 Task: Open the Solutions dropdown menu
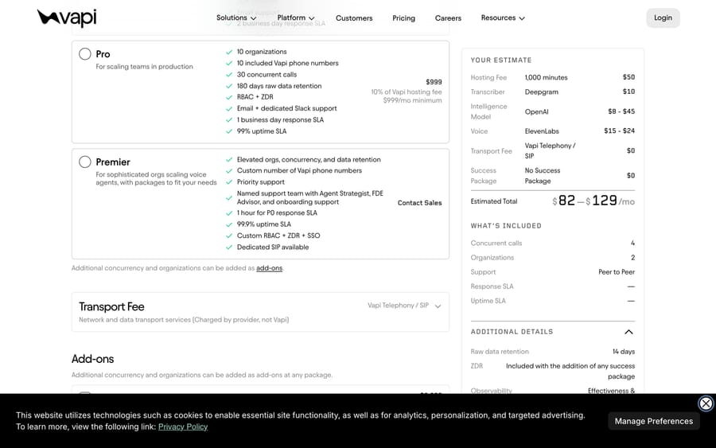236,18
